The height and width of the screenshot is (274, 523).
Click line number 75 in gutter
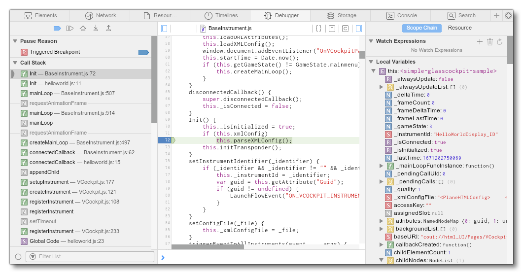168,161
